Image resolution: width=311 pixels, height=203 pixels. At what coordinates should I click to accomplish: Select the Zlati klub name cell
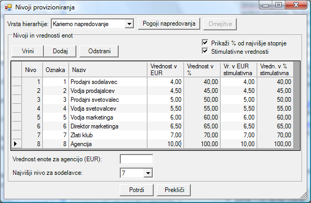(108, 135)
